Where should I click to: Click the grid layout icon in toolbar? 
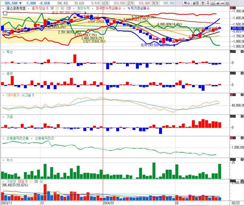click(x=213, y=3)
